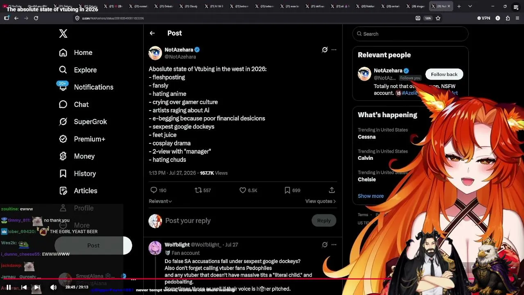Click the red video progress bar
Screen dimensions: 524x295
262,279
